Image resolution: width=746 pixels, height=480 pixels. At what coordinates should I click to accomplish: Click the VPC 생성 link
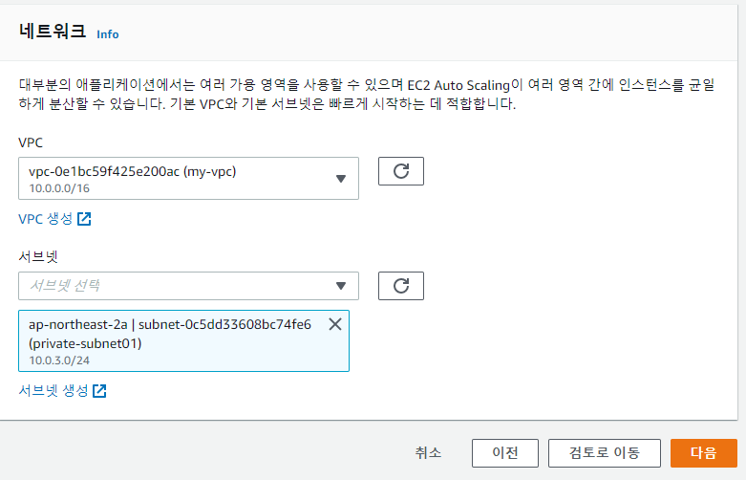click(x=45, y=219)
